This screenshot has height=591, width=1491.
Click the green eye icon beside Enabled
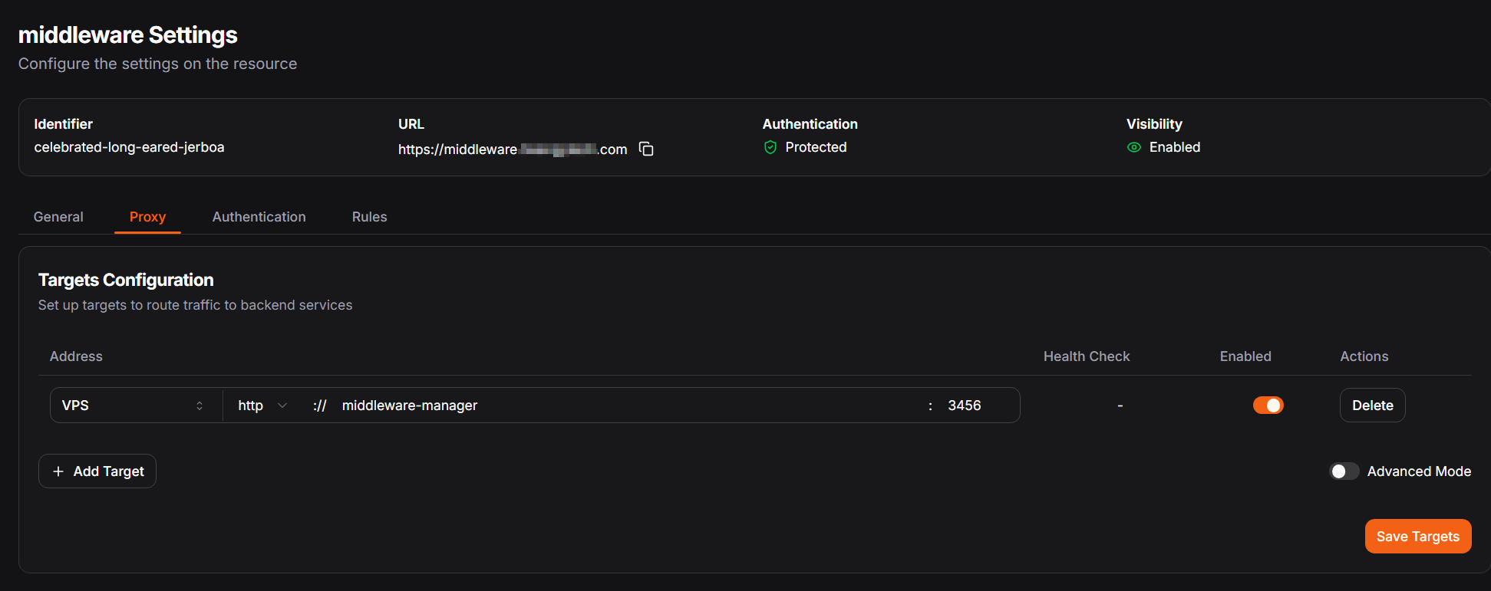point(1134,147)
